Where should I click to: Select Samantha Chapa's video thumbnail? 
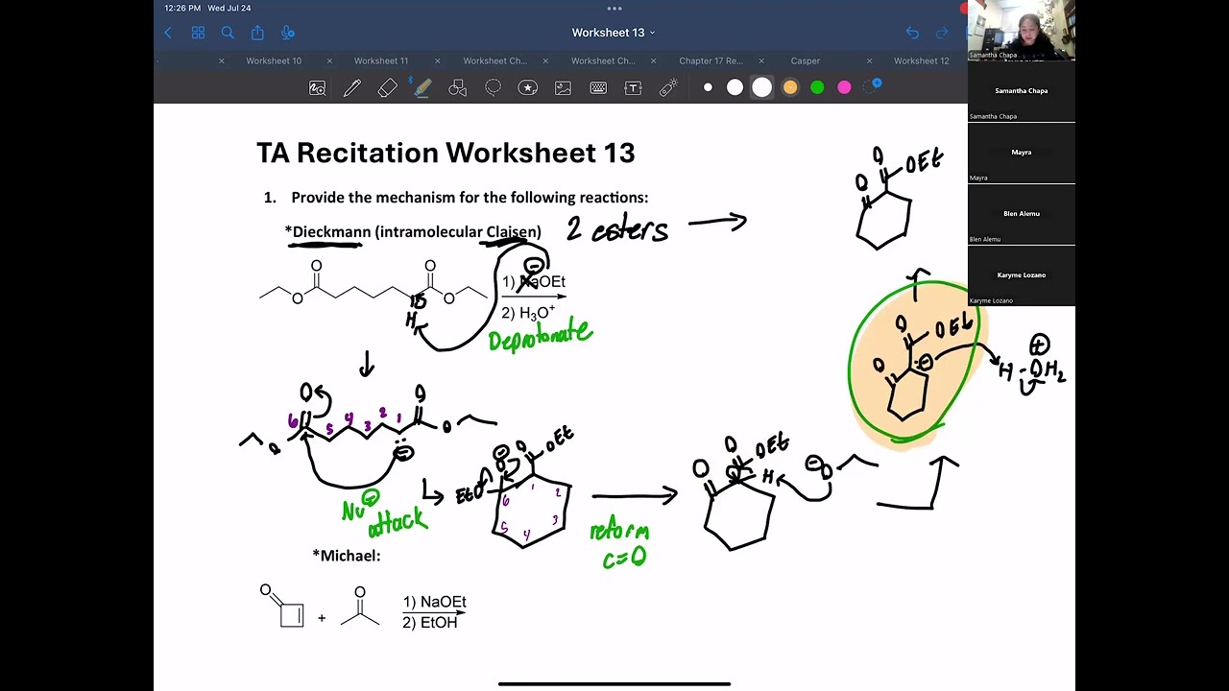[x=1022, y=30]
